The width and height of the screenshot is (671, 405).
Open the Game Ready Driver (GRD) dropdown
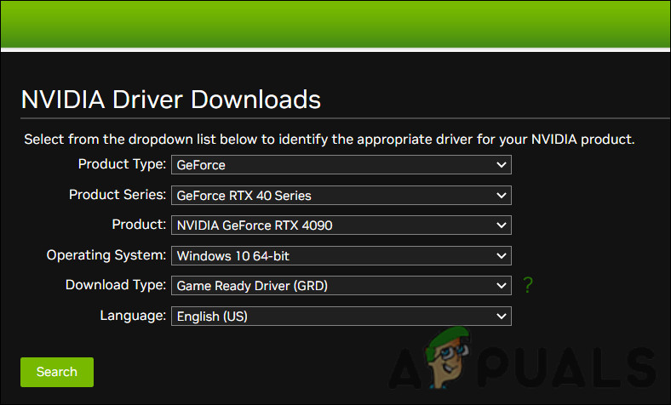tap(341, 286)
